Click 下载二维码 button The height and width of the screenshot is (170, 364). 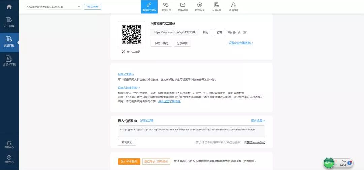[161, 43]
